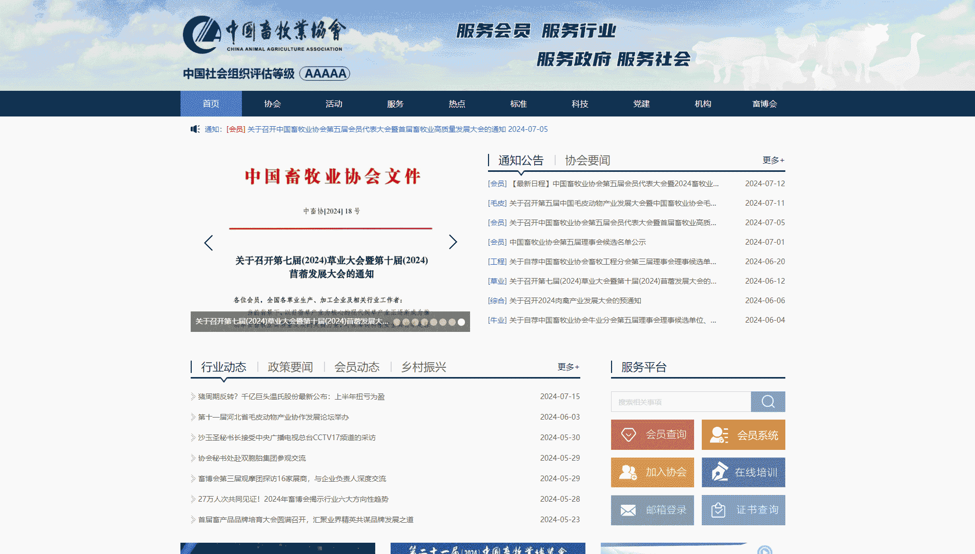Image resolution: width=975 pixels, height=554 pixels.
Task: Select the first carousel dot indicator
Action: (x=397, y=322)
